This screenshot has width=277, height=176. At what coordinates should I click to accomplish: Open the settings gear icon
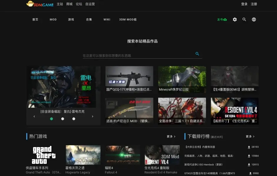point(235,20)
